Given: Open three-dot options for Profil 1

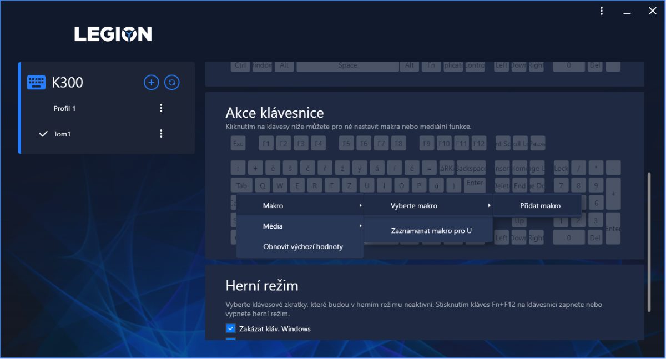Looking at the screenshot, I should click(x=161, y=108).
